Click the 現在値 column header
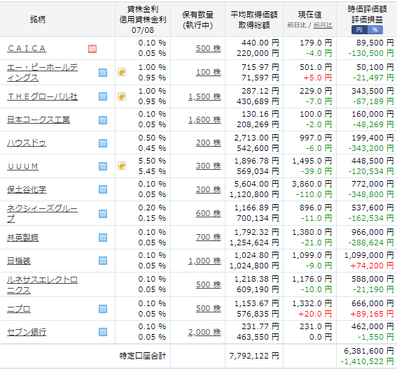 click(x=309, y=15)
